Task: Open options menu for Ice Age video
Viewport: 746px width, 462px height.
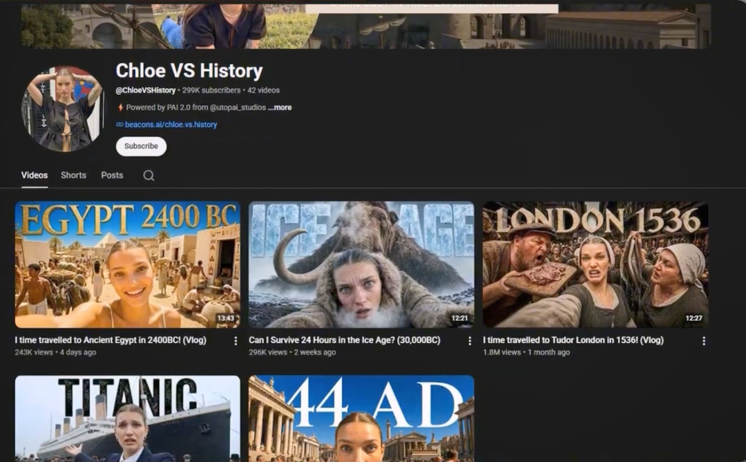Action: [x=470, y=340]
